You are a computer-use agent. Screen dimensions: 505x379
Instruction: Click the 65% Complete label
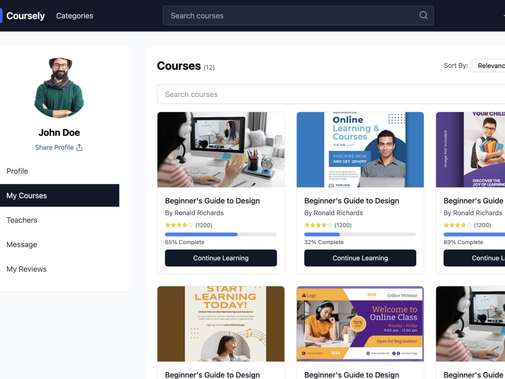click(184, 242)
